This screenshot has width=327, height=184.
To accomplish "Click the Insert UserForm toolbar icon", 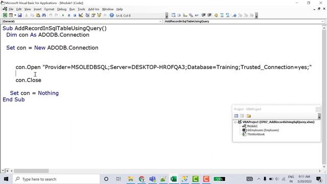I will click(x=11, y=15).
